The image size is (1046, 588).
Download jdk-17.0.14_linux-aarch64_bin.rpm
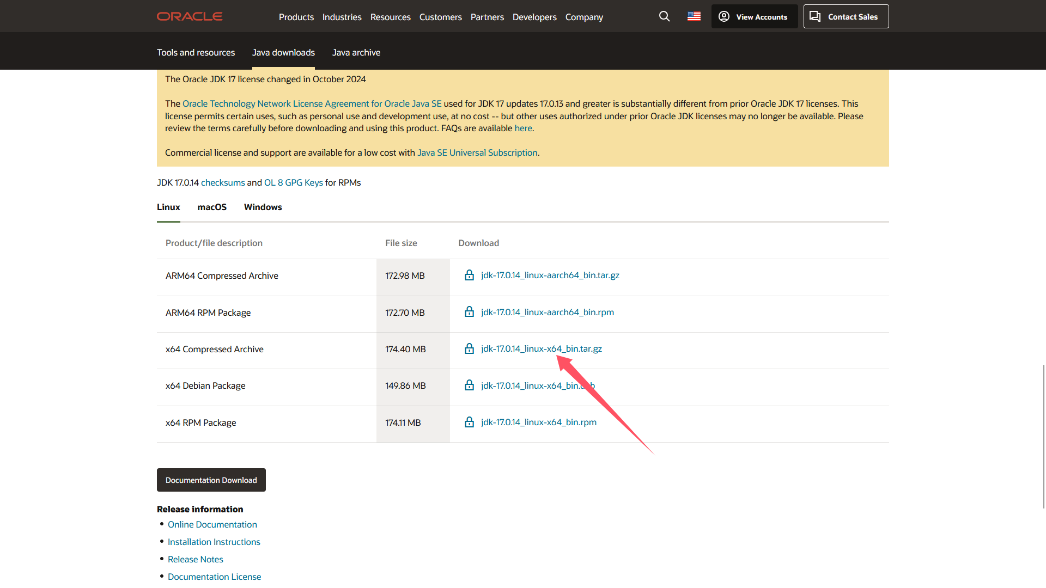548,312
